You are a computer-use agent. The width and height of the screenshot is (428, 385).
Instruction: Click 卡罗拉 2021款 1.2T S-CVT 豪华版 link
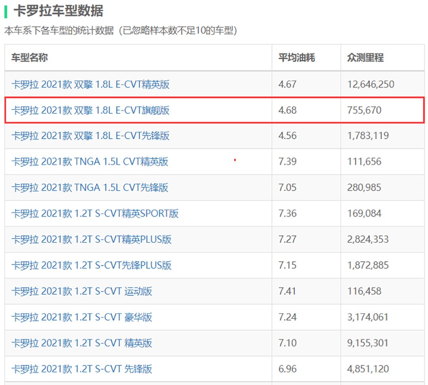pyautogui.click(x=82, y=317)
